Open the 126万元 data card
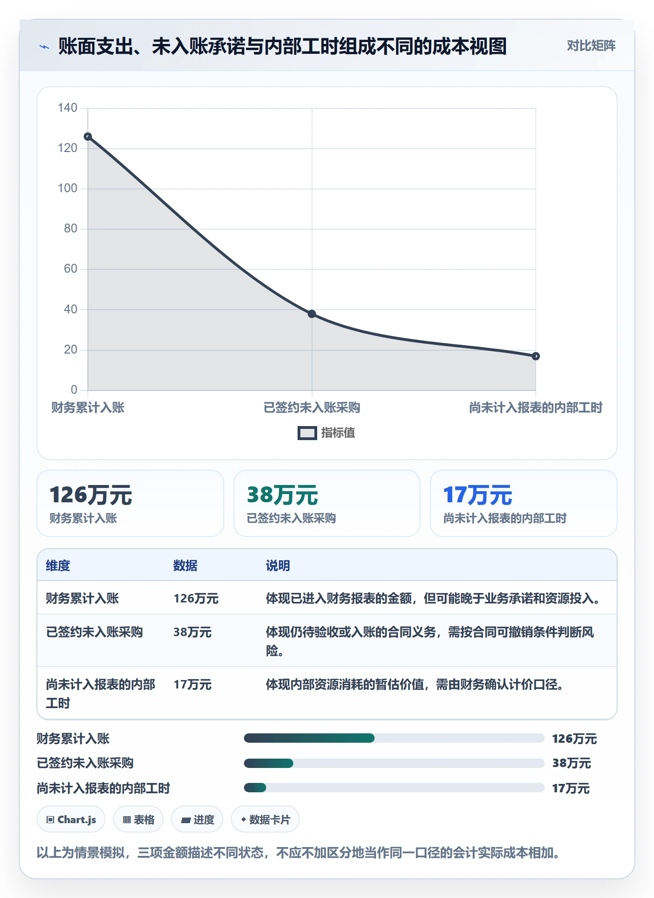 tap(130, 503)
